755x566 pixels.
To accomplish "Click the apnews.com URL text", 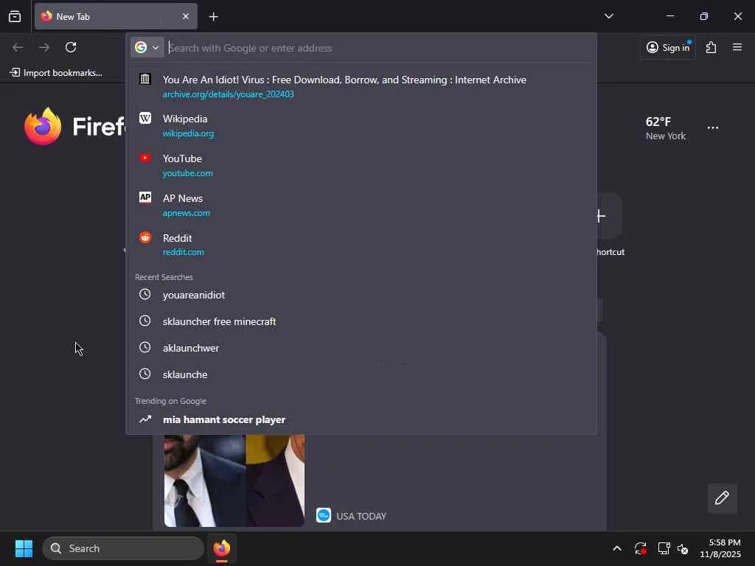I will pyautogui.click(x=187, y=213).
